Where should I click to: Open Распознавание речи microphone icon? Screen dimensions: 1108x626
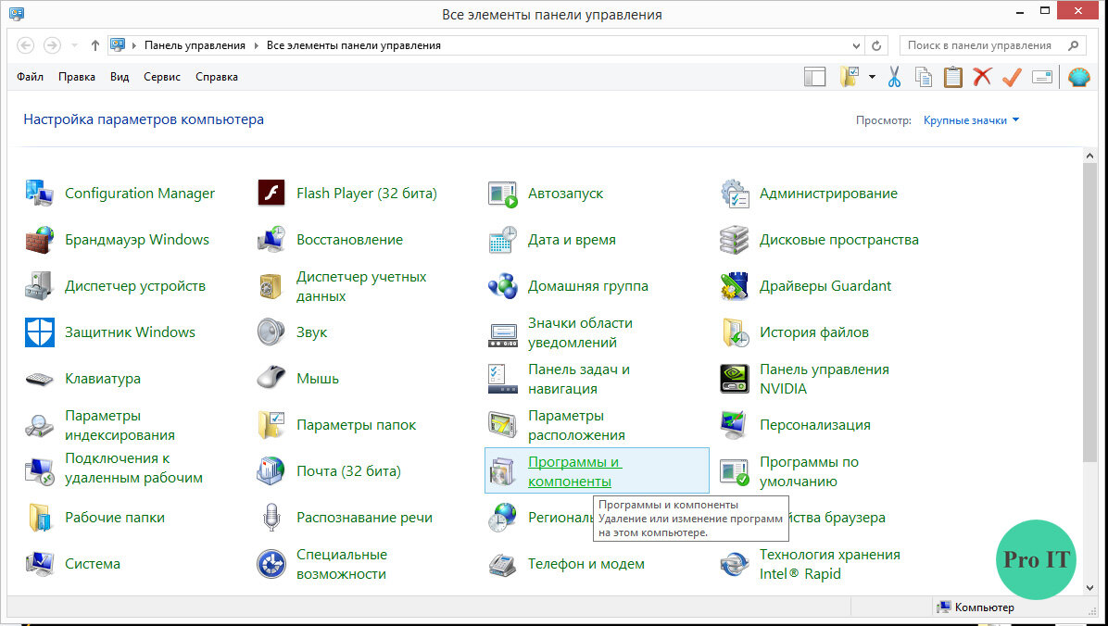tap(271, 518)
